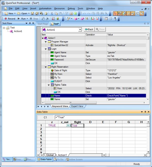Click the Action1 icon in Test Flow tree
This screenshot has width=152, height=167.
pyautogui.click(x=11, y=31)
